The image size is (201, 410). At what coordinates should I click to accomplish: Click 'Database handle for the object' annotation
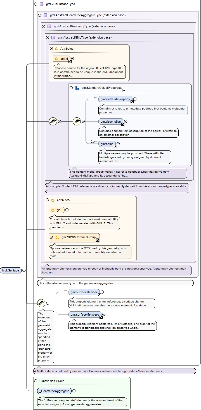89,72
